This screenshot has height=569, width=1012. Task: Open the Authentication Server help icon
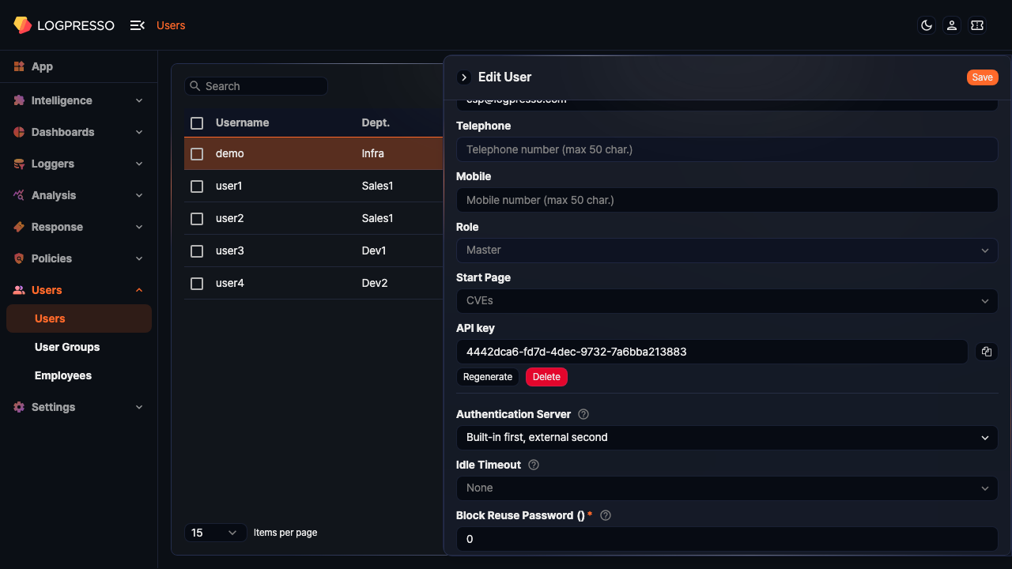coord(583,413)
